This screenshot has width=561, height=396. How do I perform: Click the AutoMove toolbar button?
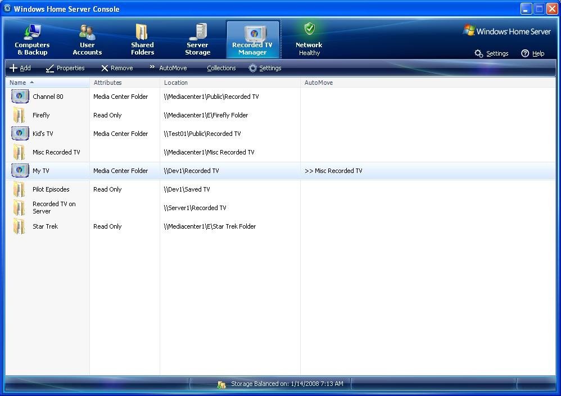click(168, 68)
